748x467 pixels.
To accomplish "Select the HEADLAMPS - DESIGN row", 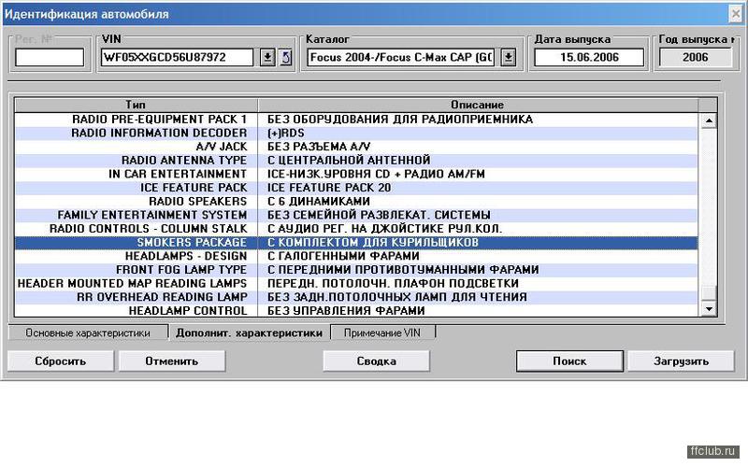I will click(356, 256).
